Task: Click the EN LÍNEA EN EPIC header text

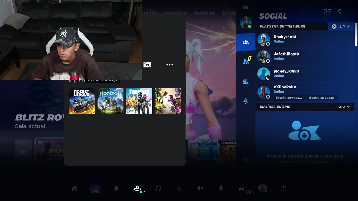Action: point(275,107)
